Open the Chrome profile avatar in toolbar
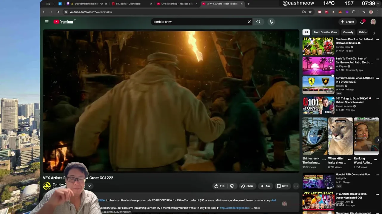Screen dimensions: 382x214 click(x=371, y=12)
